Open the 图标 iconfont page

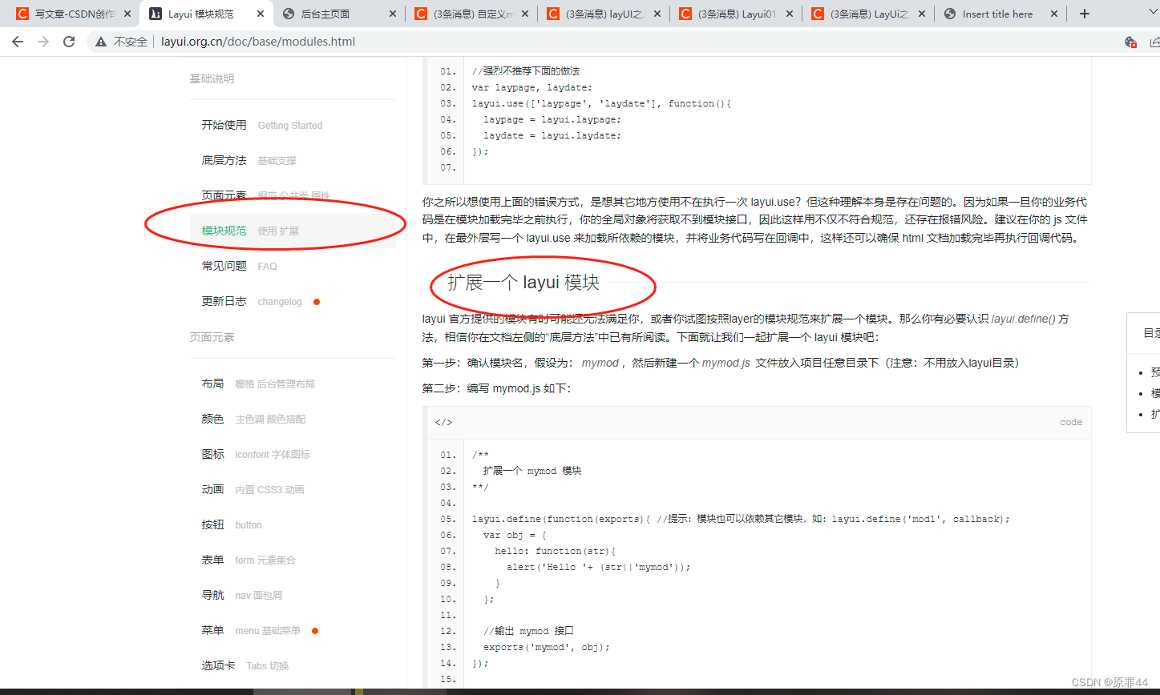(x=213, y=454)
